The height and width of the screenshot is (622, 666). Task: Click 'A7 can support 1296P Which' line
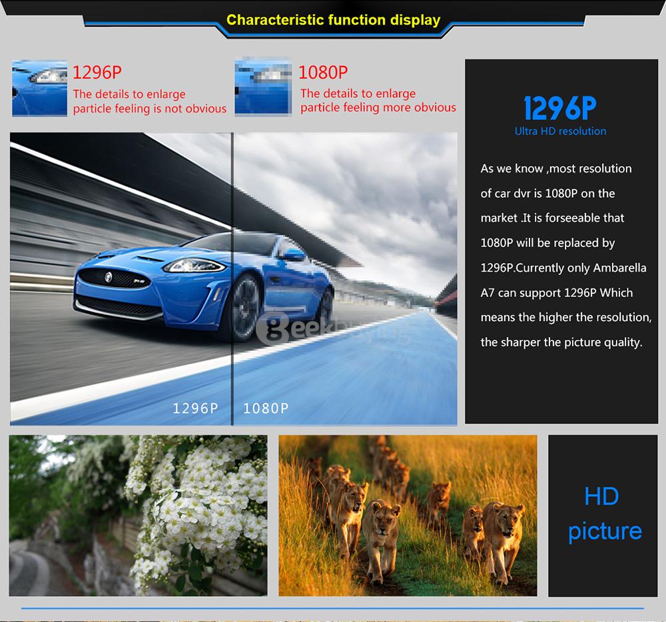coord(556,293)
